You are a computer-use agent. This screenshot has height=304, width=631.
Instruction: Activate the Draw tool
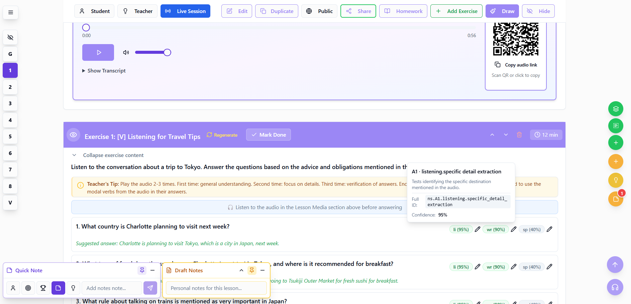click(502, 11)
